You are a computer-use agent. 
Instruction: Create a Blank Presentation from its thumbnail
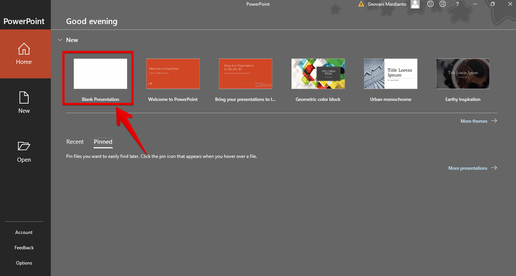point(100,74)
